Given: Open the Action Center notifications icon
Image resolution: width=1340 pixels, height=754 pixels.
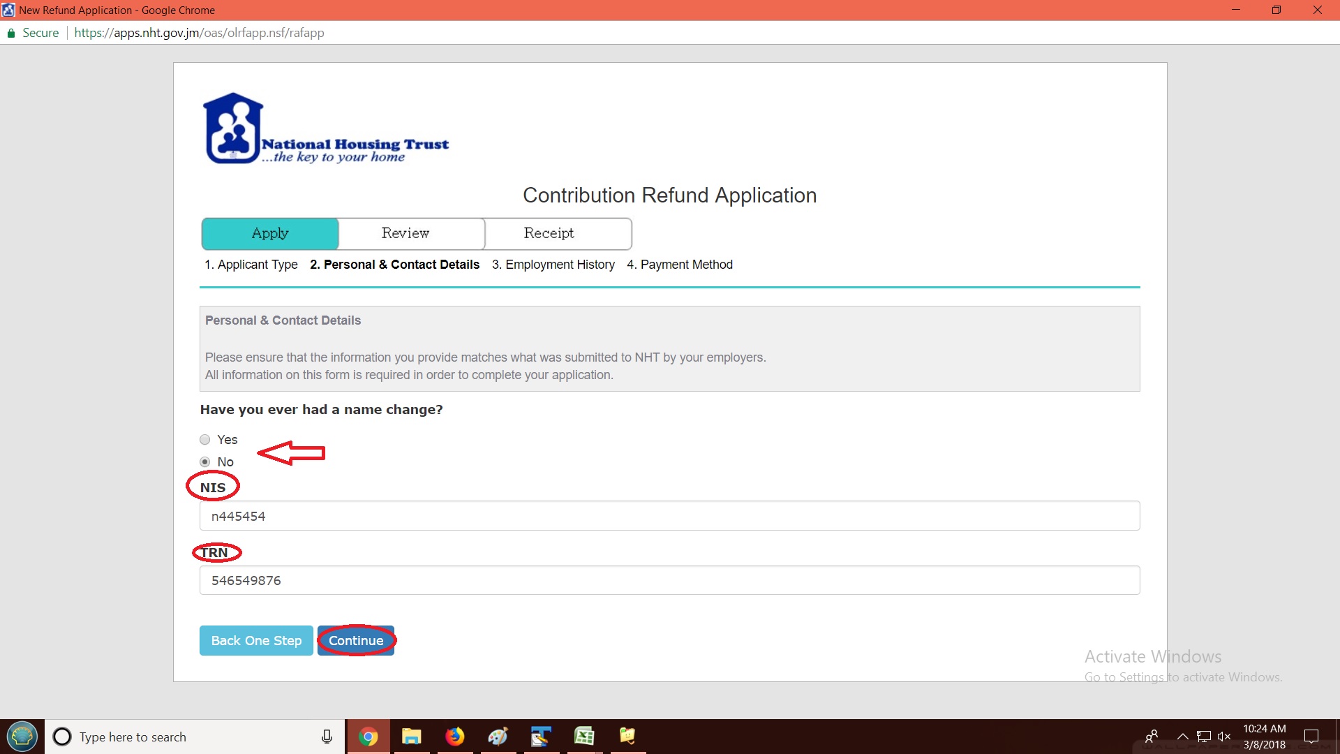Looking at the screenshot, I should (x=1311, y=737).
